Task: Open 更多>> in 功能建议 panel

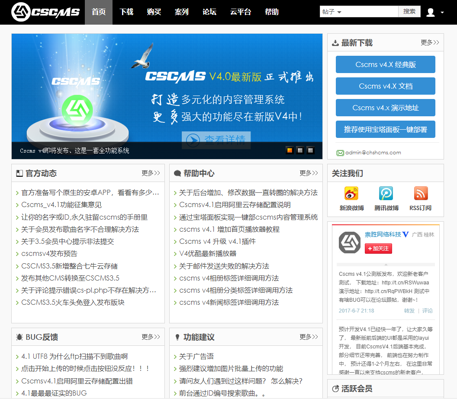Action: (309, 337)
